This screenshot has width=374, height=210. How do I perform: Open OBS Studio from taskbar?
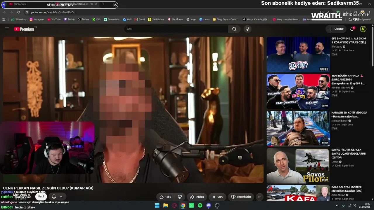pyautogui.click(x=217, y=205)
